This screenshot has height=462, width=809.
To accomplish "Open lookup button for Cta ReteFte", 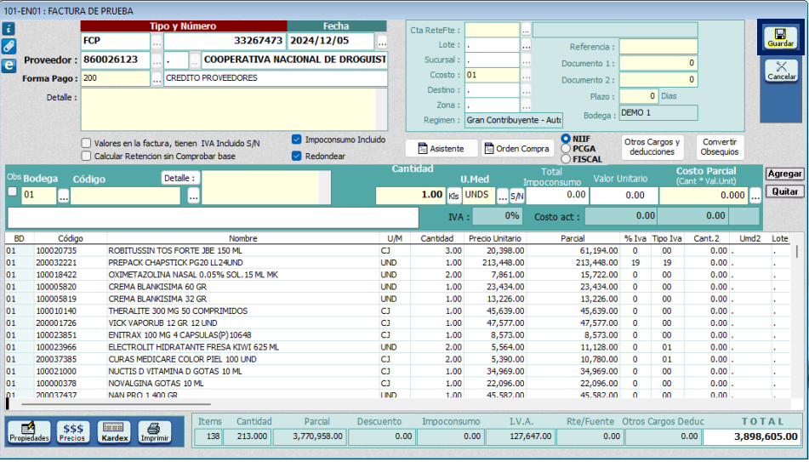I will (x=526, y=30).
